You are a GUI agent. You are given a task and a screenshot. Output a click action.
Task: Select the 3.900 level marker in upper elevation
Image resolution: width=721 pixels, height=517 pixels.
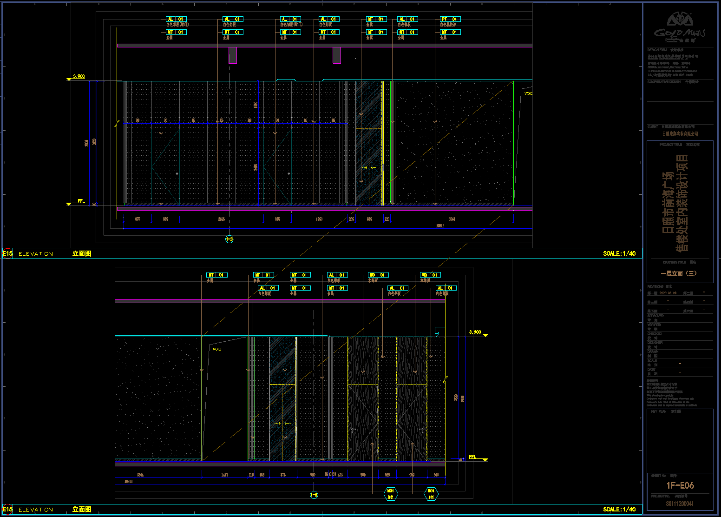pos(79,76)
